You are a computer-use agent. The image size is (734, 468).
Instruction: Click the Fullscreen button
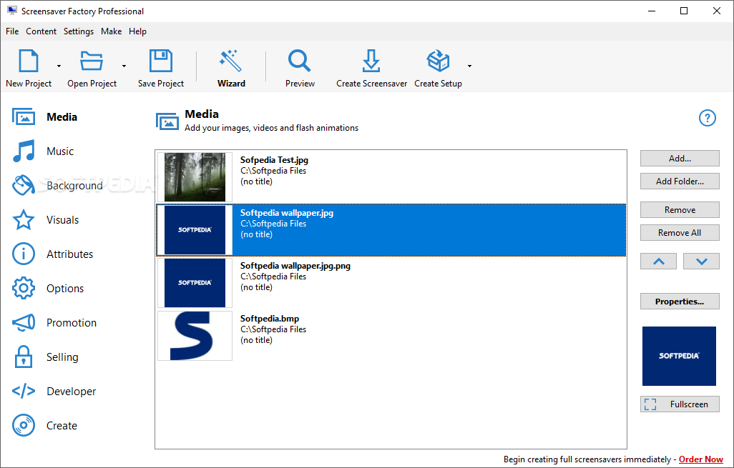680,404
